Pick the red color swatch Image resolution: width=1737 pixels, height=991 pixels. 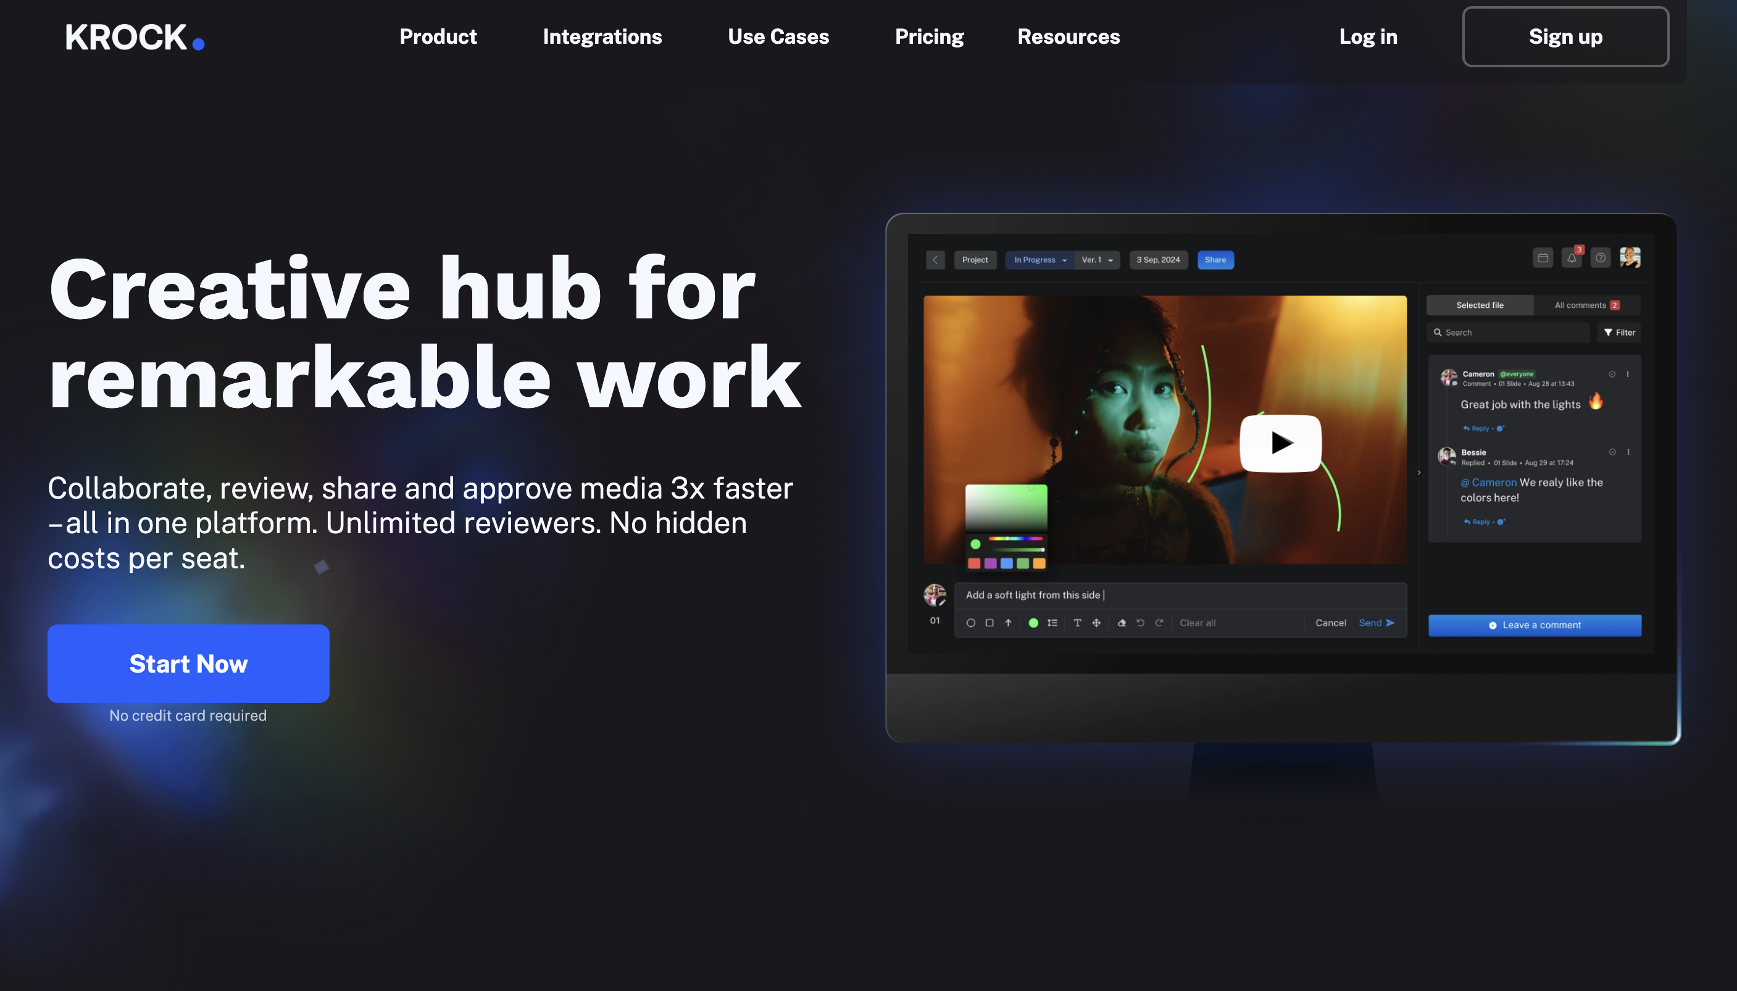(973, 563)
